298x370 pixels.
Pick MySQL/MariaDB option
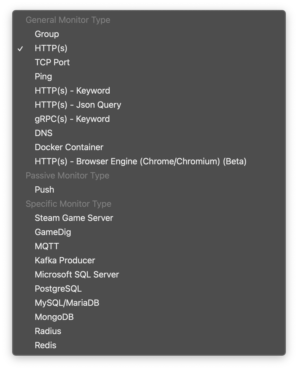[67, 303]
